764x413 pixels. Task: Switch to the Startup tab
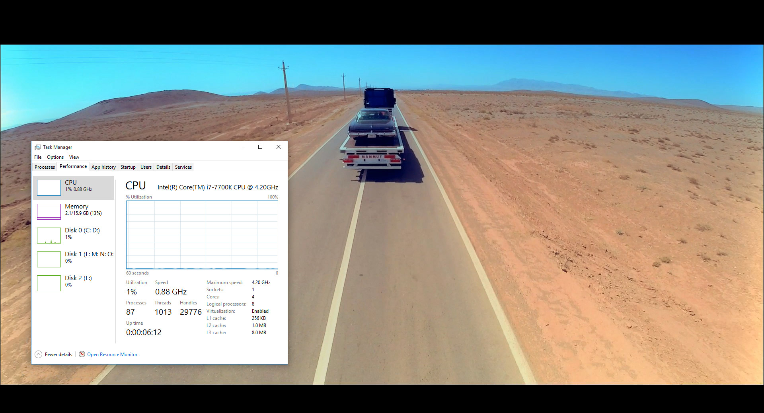pos(128,167)
